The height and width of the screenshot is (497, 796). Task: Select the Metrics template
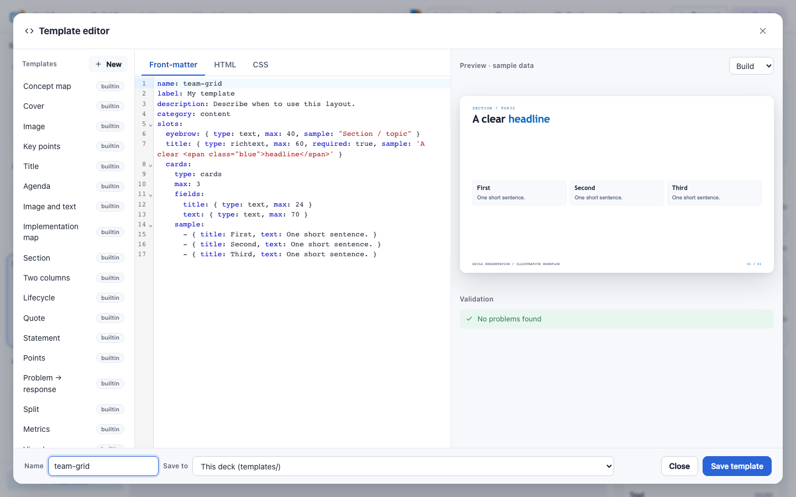point(74,429)
